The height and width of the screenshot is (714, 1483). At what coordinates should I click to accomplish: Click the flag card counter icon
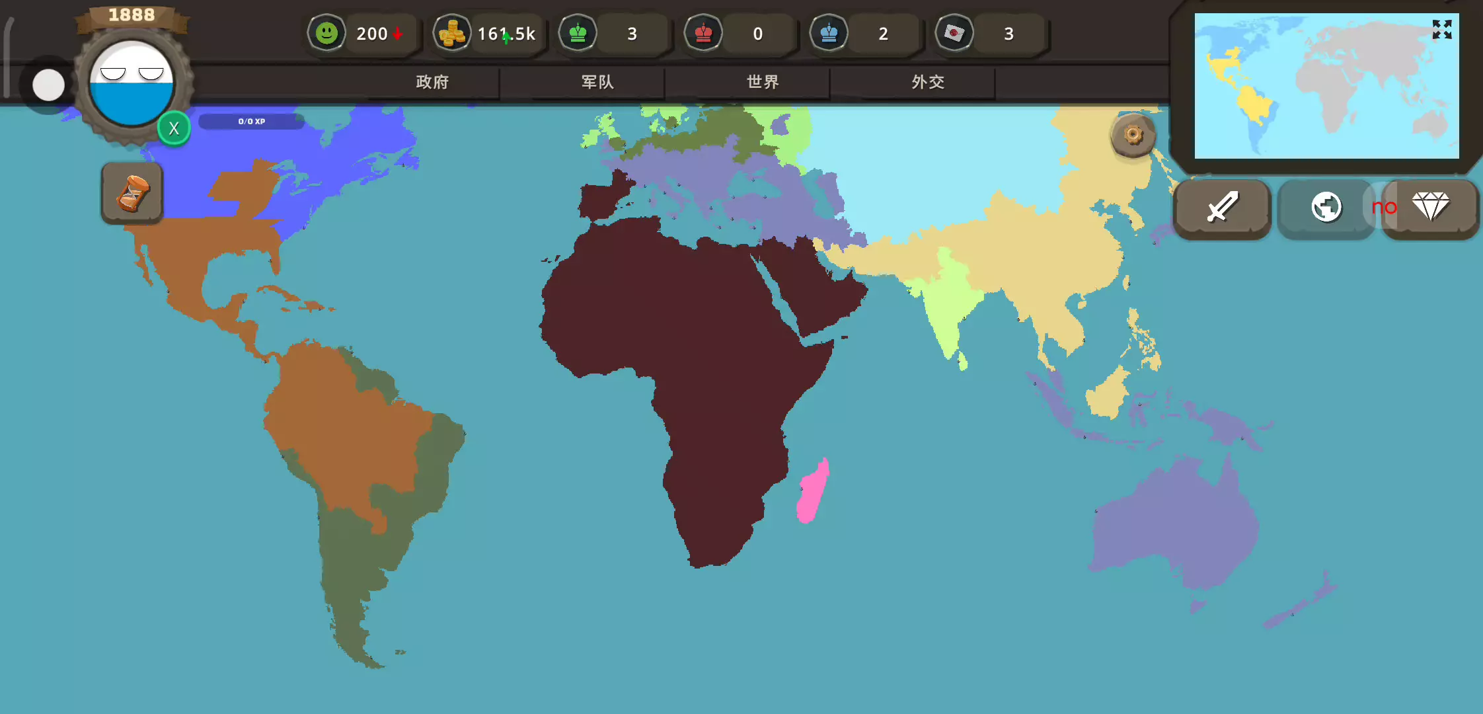954,33
